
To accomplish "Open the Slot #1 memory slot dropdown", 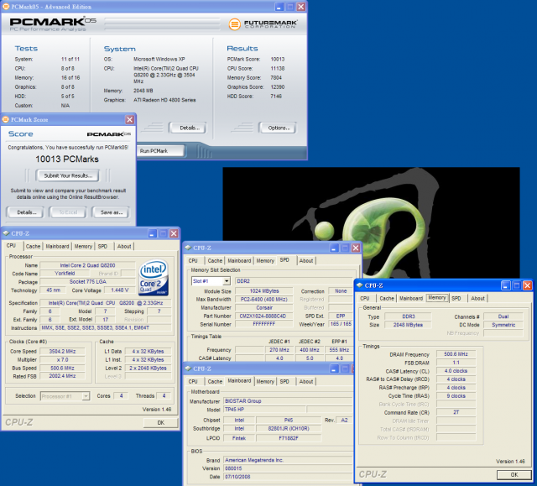I will coord(227,281).
